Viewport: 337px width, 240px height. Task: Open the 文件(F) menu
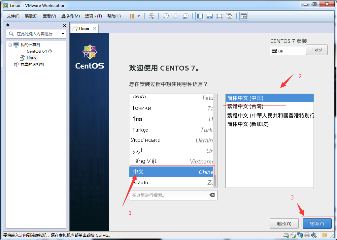tap(13, 16)
